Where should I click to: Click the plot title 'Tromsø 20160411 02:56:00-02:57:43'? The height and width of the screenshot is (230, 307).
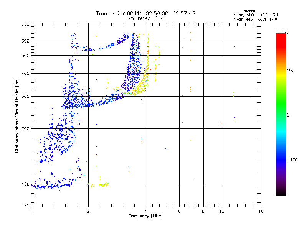(146, 13)
